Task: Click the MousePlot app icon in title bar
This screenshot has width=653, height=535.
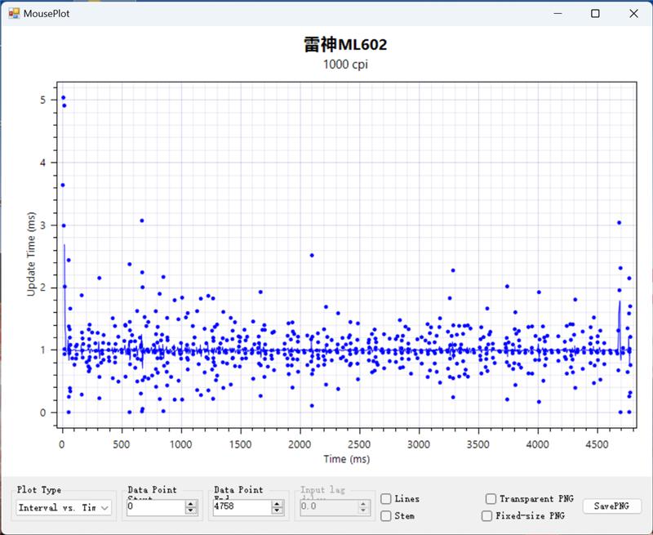Action: point(14,14)
